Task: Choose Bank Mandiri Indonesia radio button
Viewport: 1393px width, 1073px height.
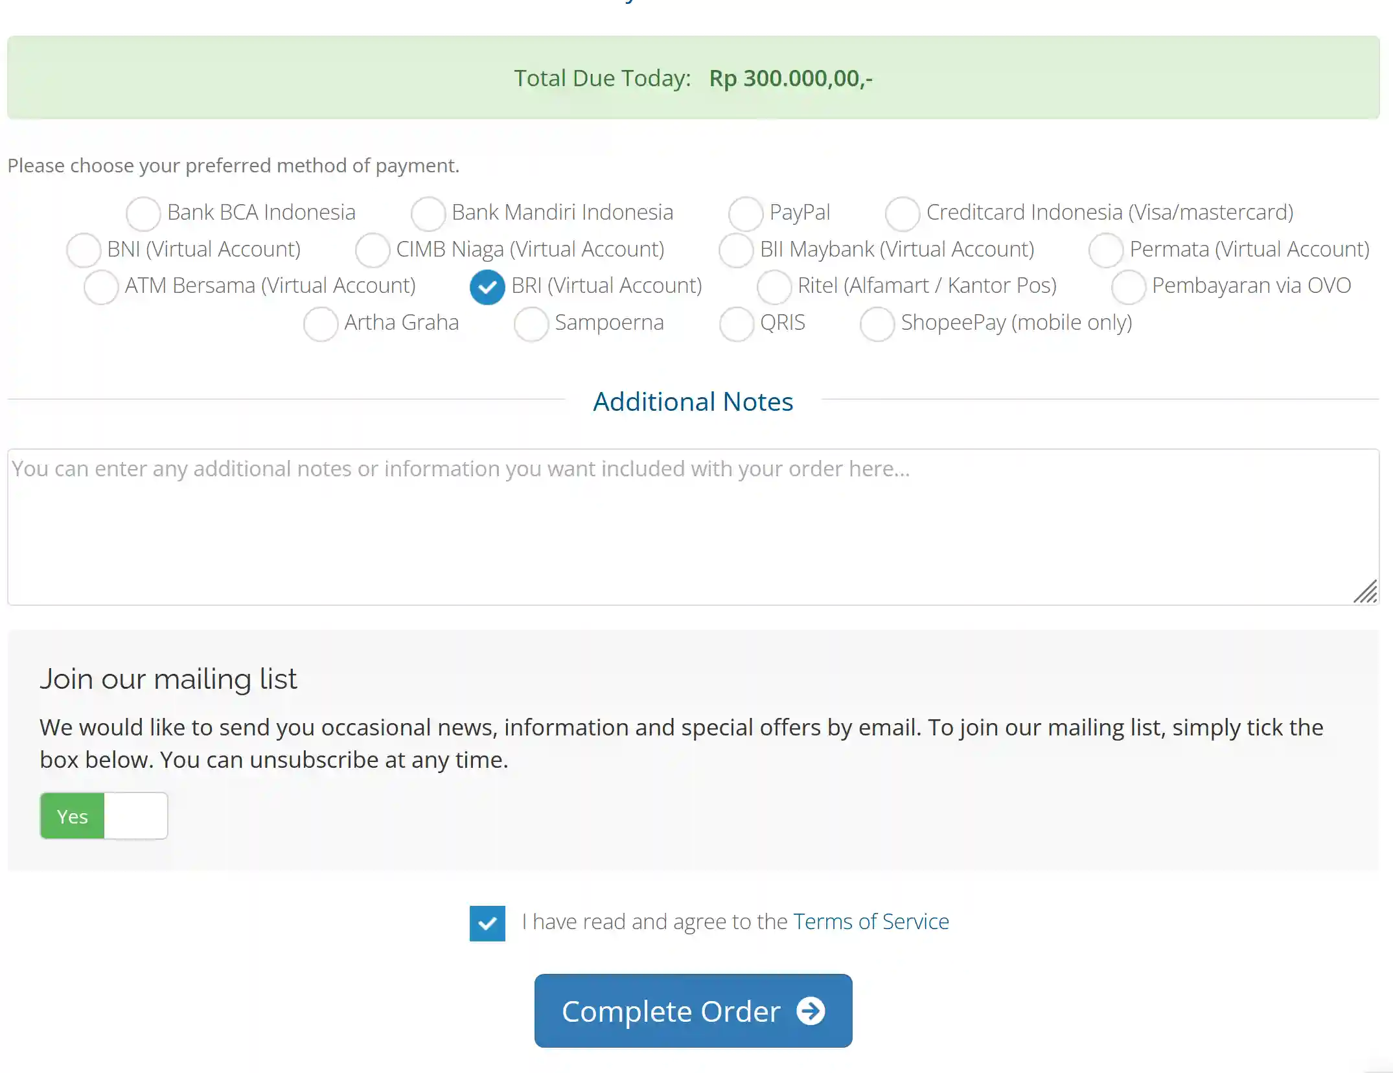Action: click(428, 214)
